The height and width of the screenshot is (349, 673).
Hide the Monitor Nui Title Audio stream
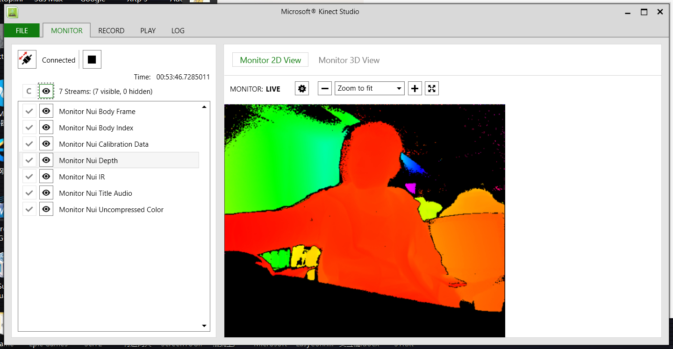46,193
